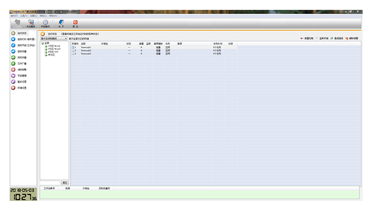Open the red terminal settings sidebar item
Screen dimensions: 372x211
pyautogui.click(x=13, y=88)
